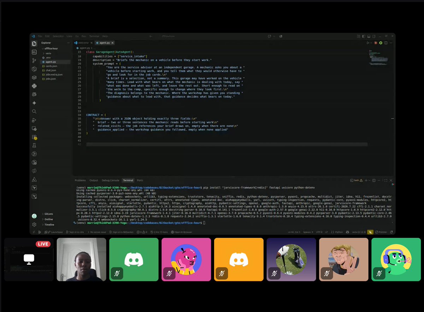The image size is (424, 312).
Task: Toggle mute on orange Discord participant tile
Action: coord(222,273)
